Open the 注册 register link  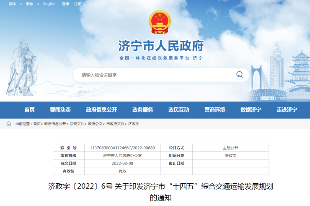(x=78, y=4)
